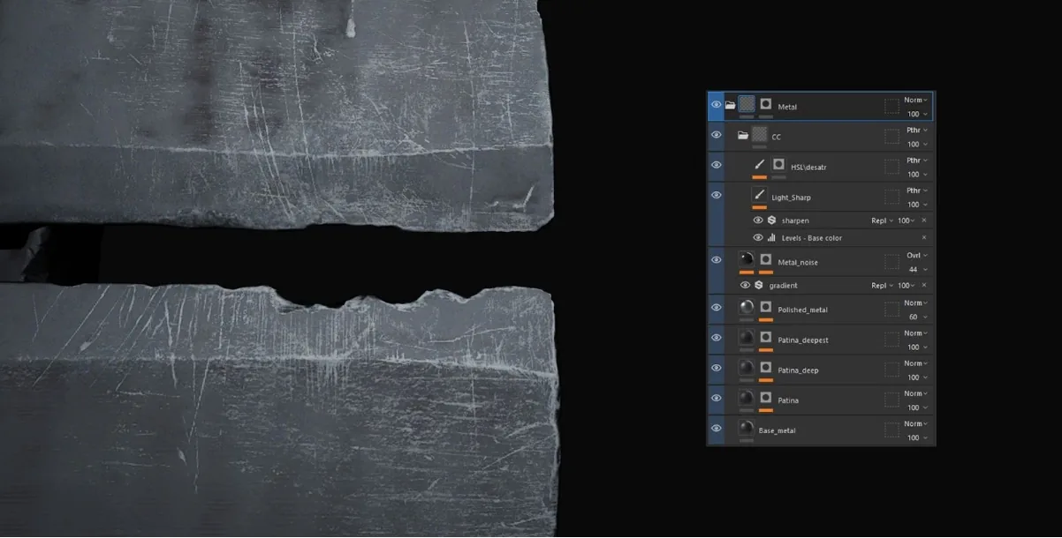Open Metal layer Norm blend mode dropdown

click(915, 100)
